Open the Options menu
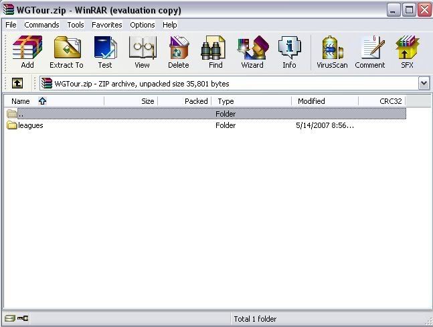Viewport: 433px width, 327px height. [143, 25]
